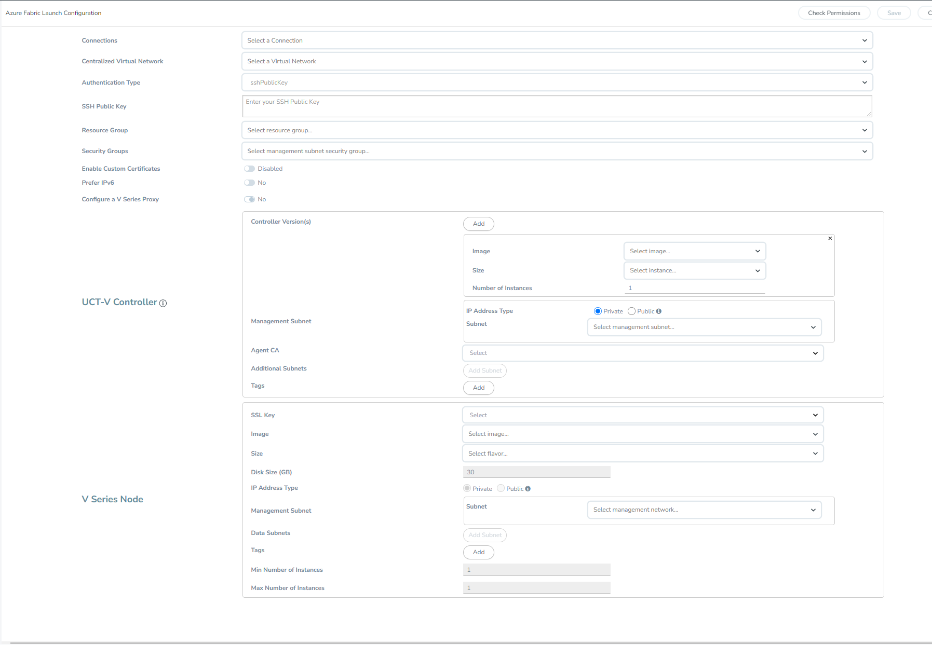Image resolution: width=932 pixels, height=645 pixels.
Task: Add a tag to V Series Node
Action: 478,552
